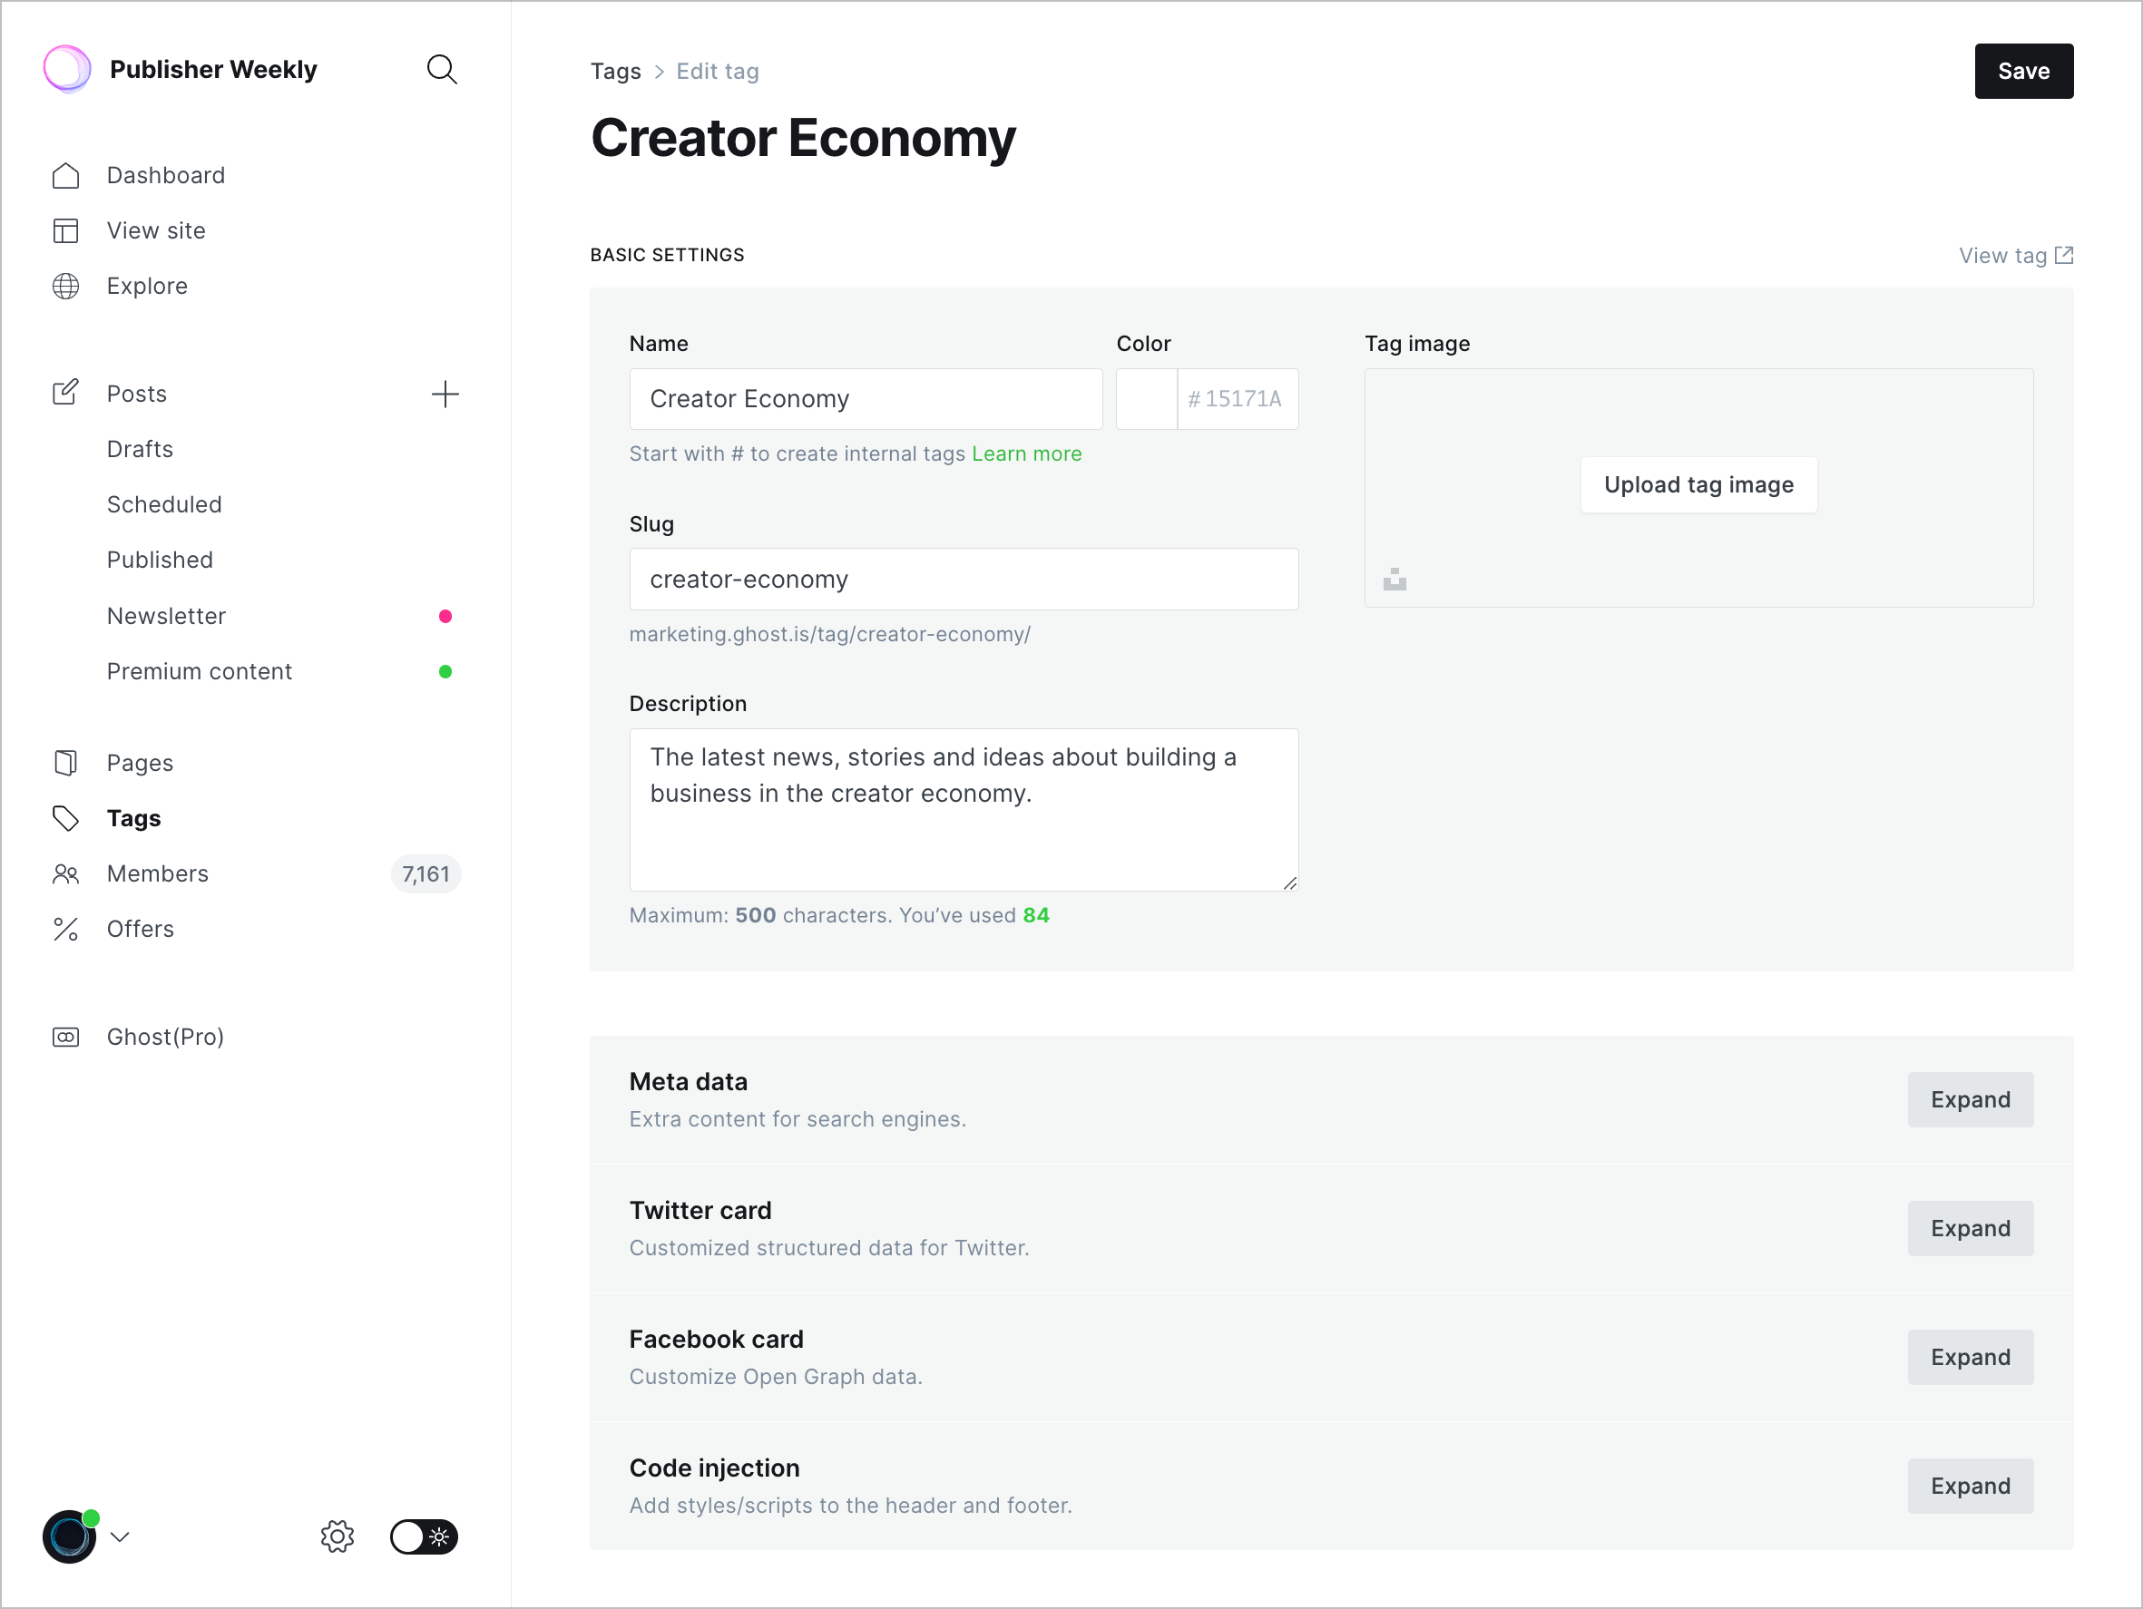Click the search magnifier icon

[x=442, y=70]
